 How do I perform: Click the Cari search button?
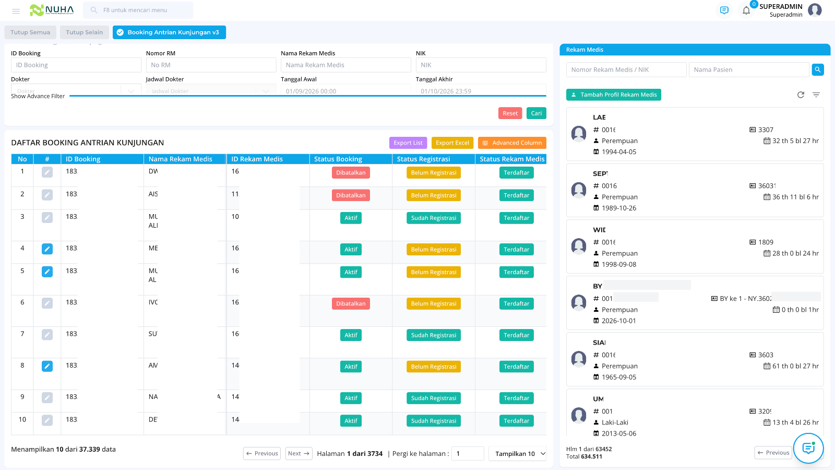point(536,113)
